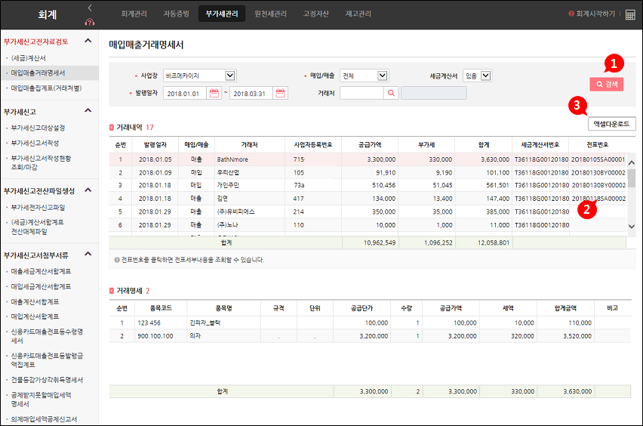Click the help headset icon
The height and width of the screenshot is (426, 643).
(x=89, y=22)
